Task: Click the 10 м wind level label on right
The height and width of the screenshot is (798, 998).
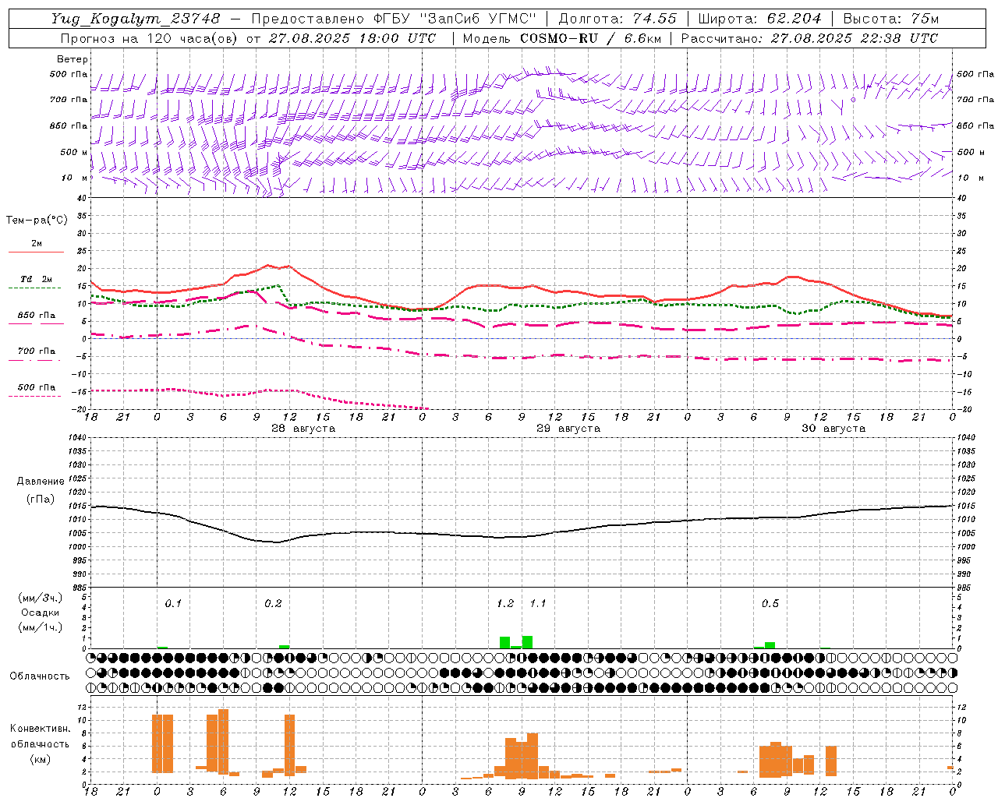Action: (970, 178)
